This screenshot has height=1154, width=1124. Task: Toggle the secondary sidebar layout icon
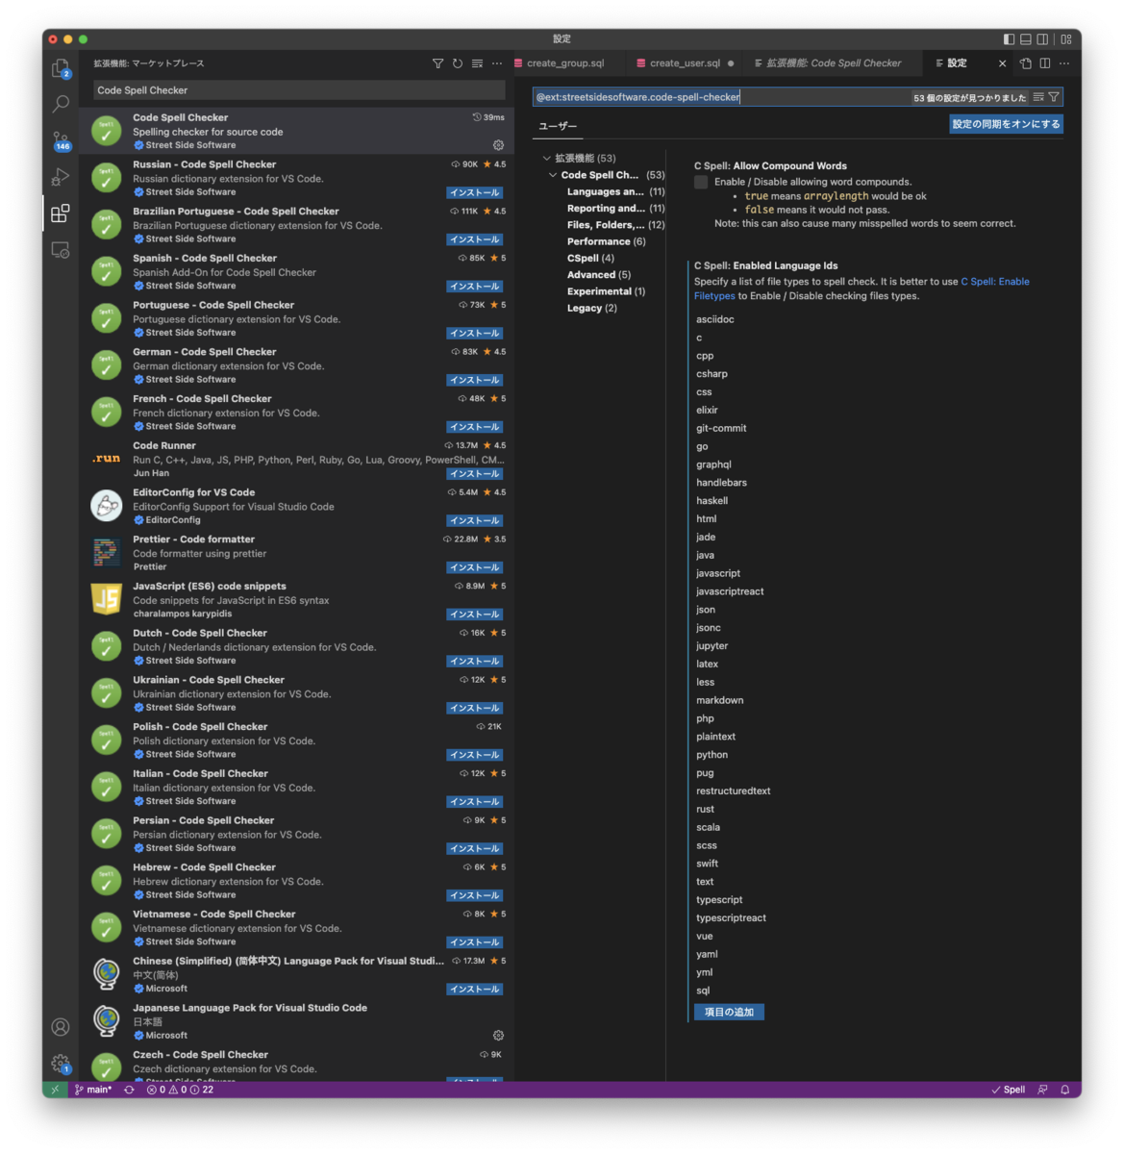[1043, 39]
